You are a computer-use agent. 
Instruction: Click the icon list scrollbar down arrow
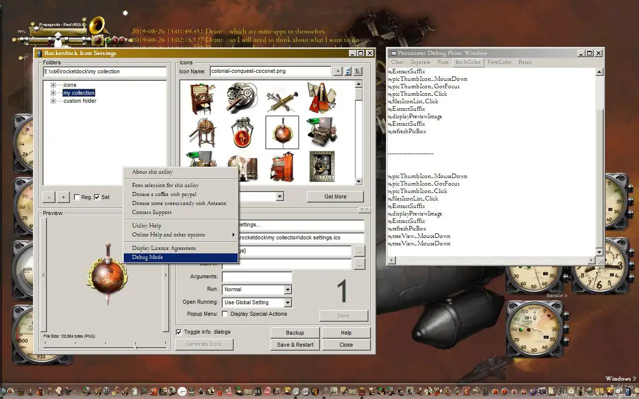(x=358, y=182)
